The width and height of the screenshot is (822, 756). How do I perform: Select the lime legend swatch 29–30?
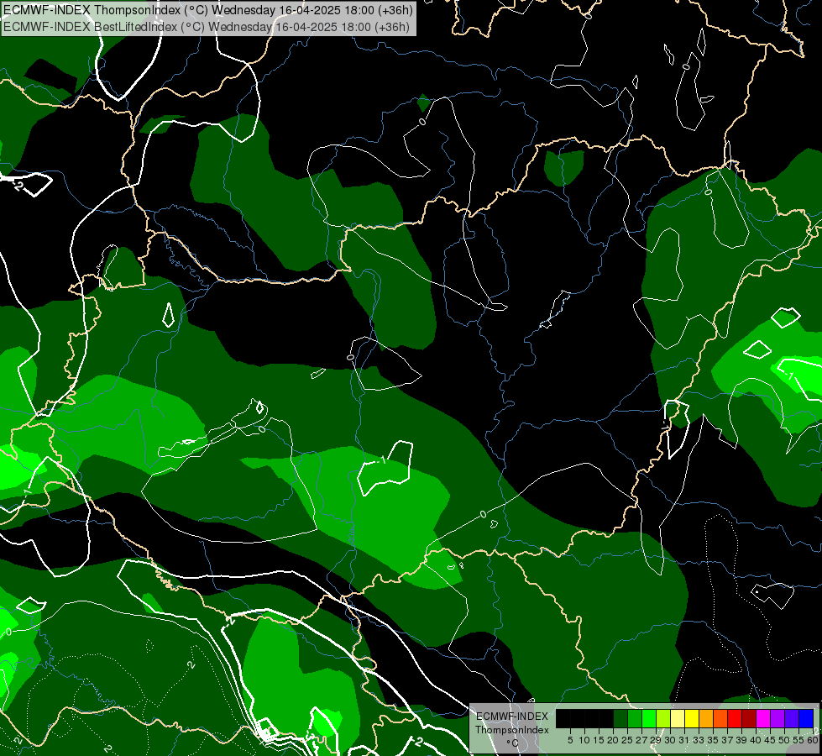[663, 719]
